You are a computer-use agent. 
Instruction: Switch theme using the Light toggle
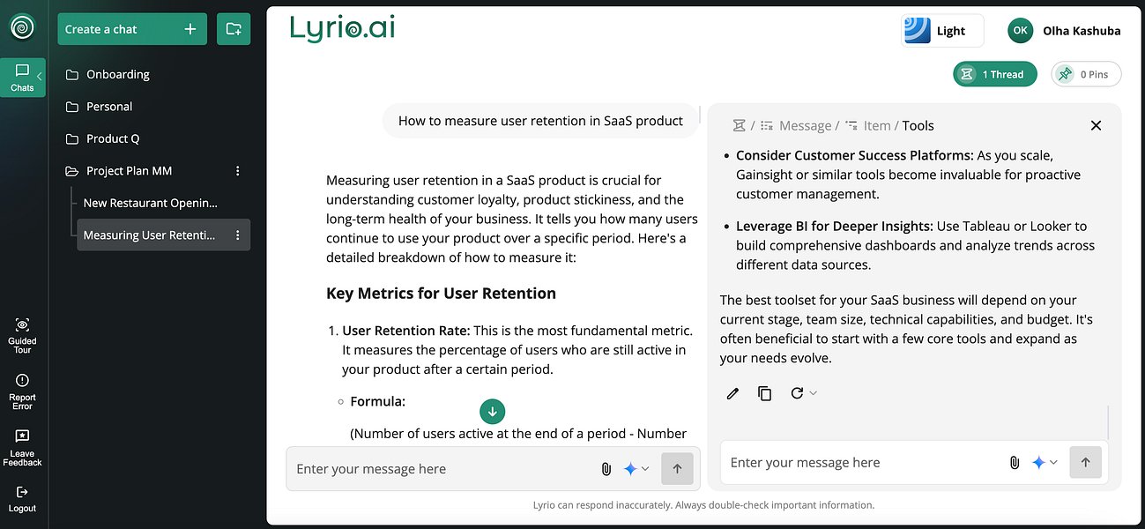tap(942, 30)
